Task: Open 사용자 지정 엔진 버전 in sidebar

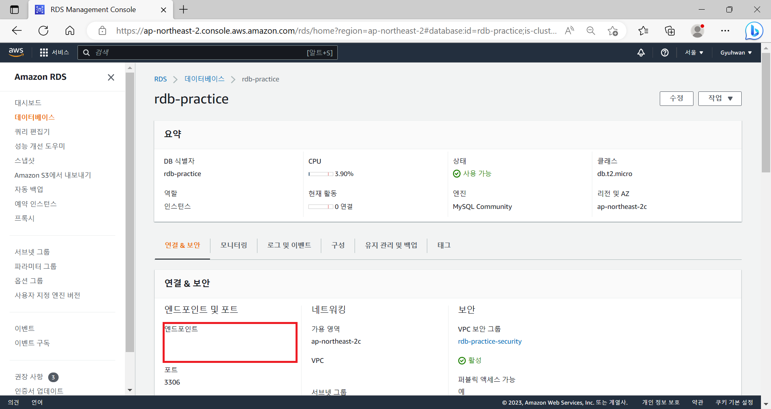Action: pos(47,295)
